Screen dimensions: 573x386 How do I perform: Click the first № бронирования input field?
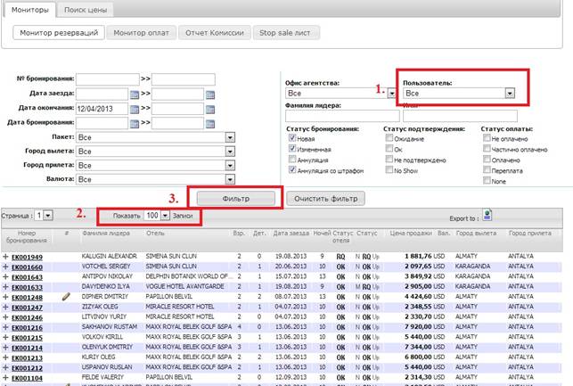pos(108,79)
